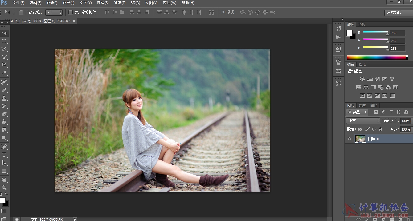Add a Levels adjustment

(370, 79)
